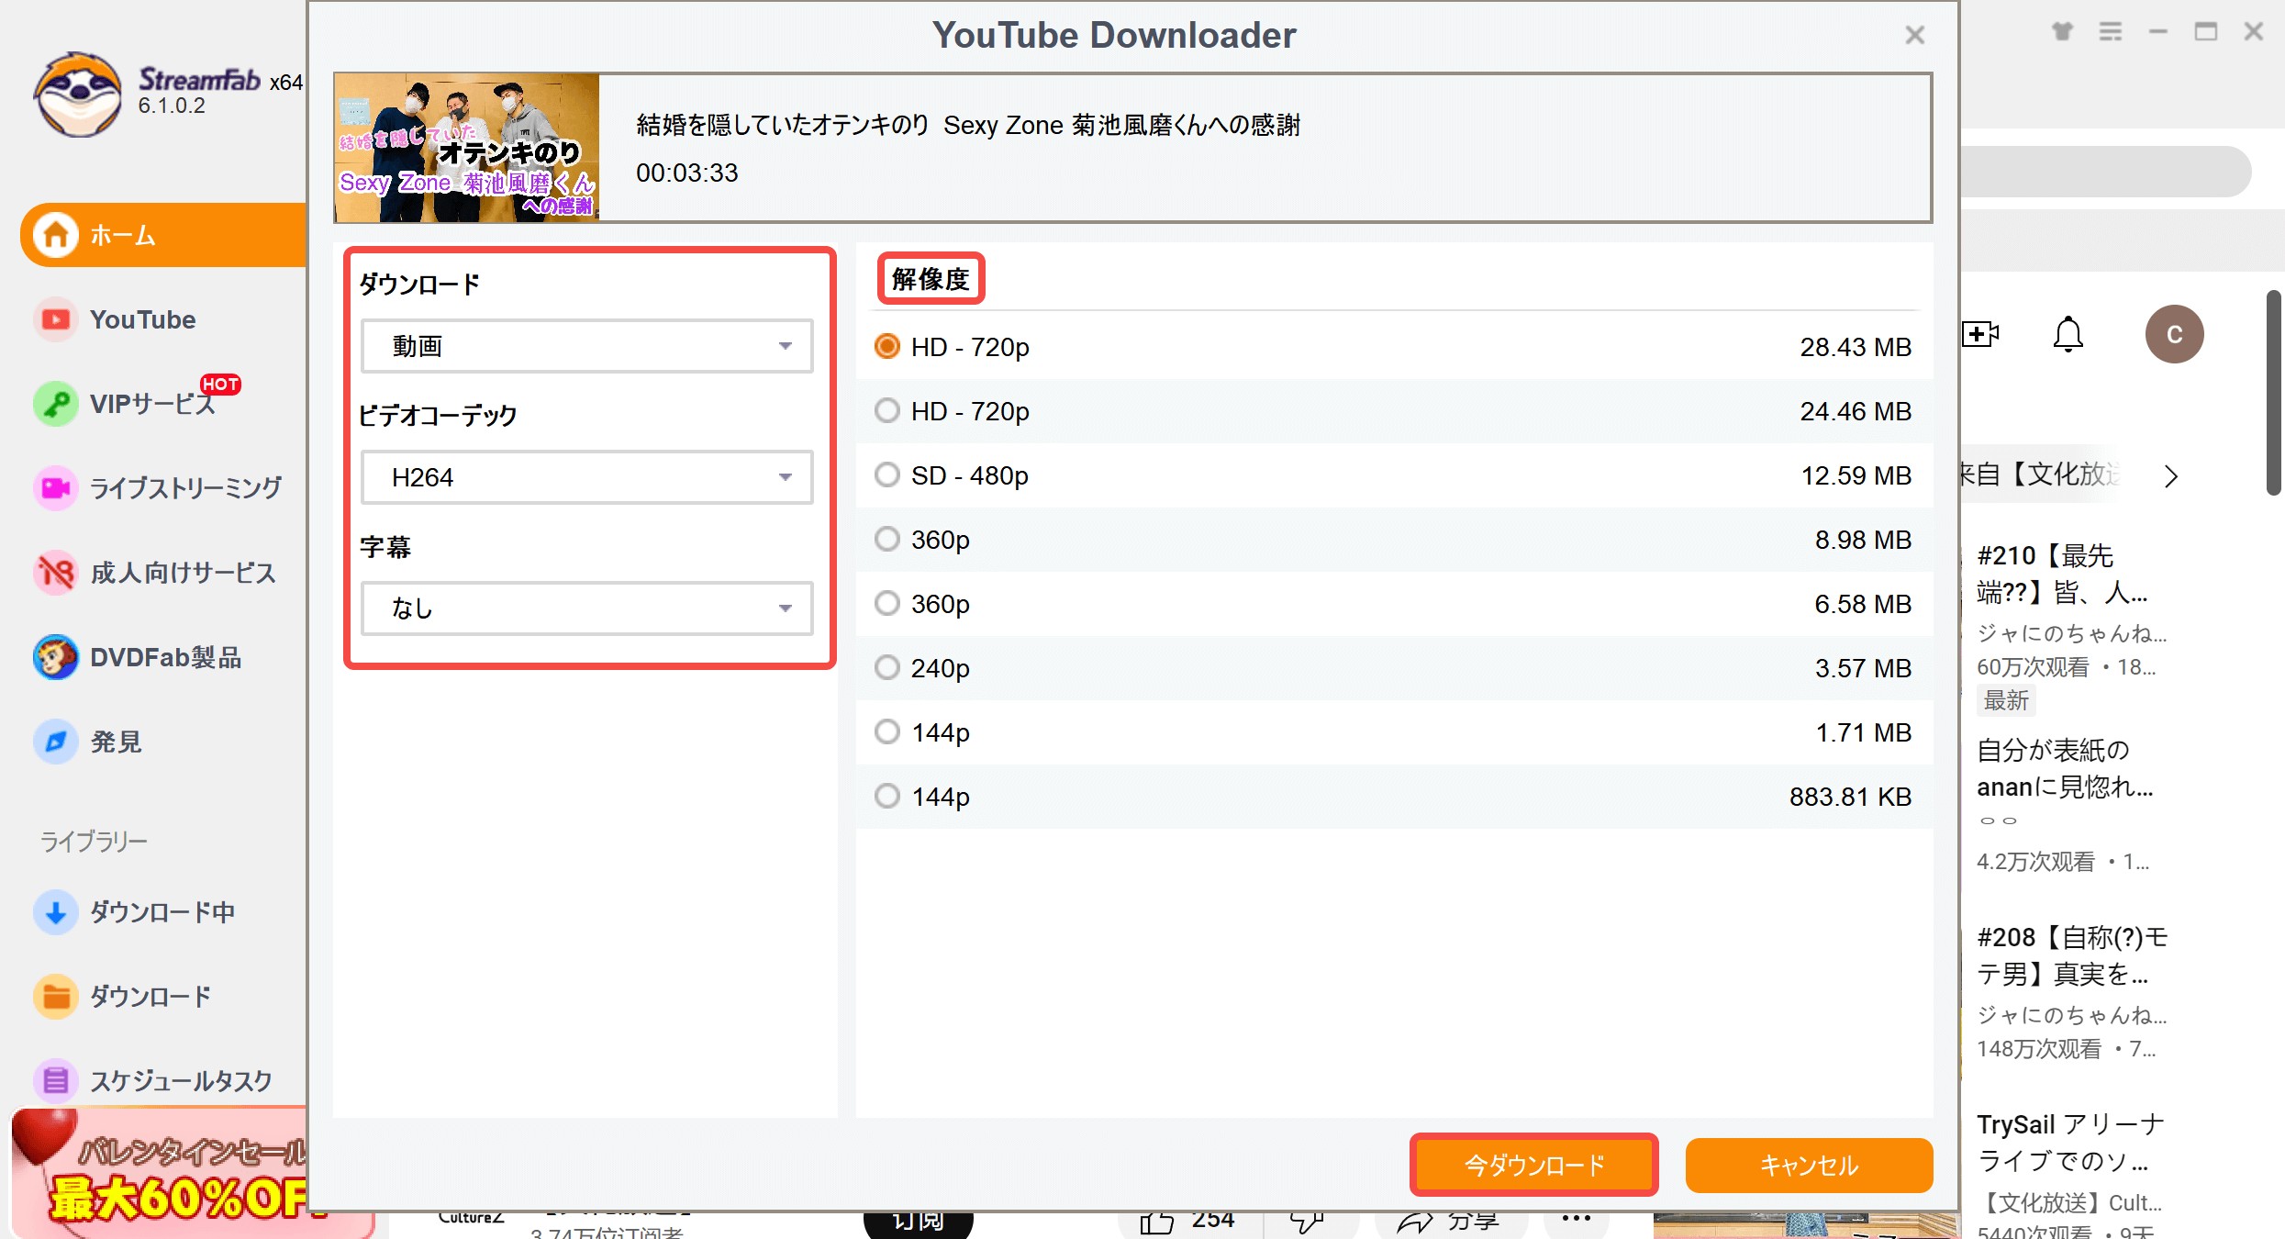The width and height of the screenshot is (2285, 1239).
Task: Open the download type dropdown showing 動画
Action: pyautogui.click(x=587, y=346)
